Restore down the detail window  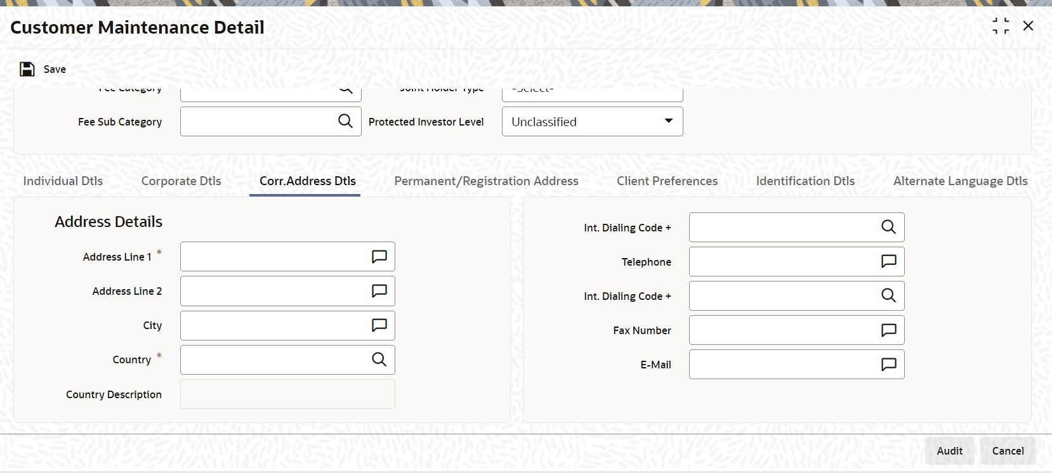pos(1001,26)
